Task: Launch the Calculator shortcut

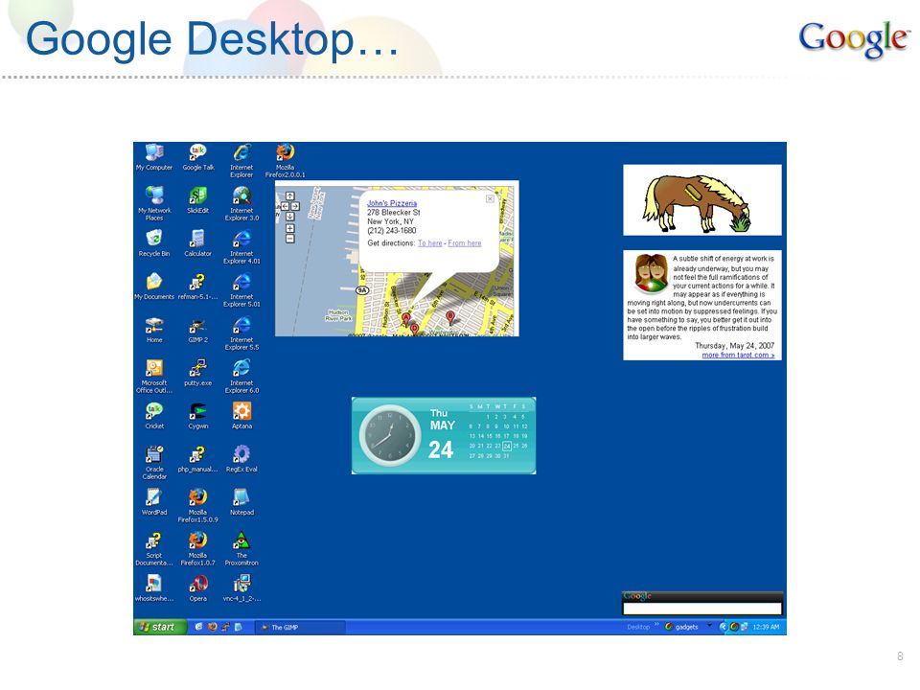Action: coord(198,242)
